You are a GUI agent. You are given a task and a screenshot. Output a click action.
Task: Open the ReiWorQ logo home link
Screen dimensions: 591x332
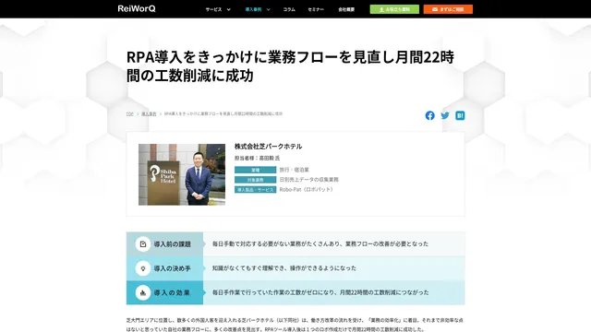click(x=137, y=8)
